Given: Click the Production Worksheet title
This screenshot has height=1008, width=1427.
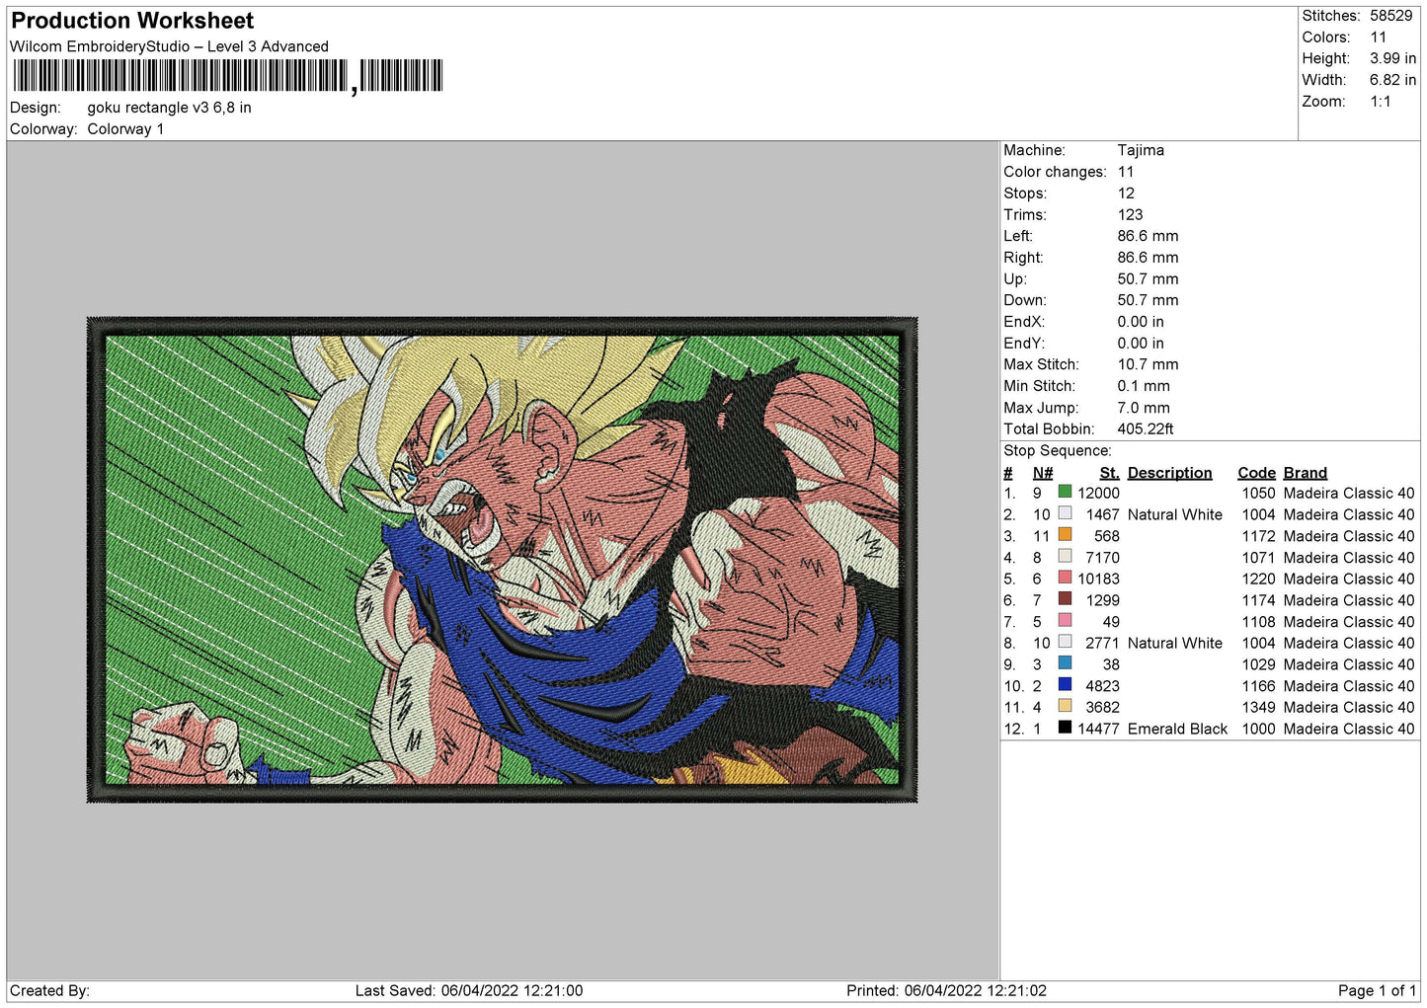Looking at the screenshot, I should (x=132, y=21).
